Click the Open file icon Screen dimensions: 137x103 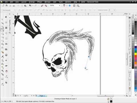7,6
